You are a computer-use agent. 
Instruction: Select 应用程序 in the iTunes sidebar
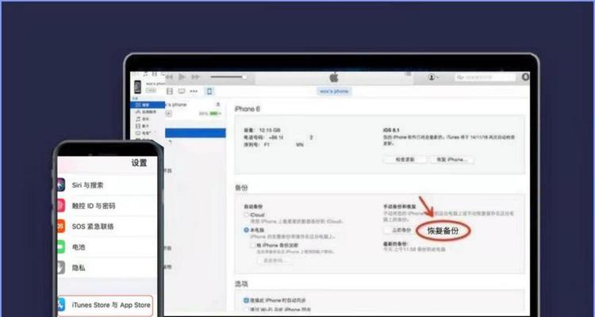[x=148, y=112]
